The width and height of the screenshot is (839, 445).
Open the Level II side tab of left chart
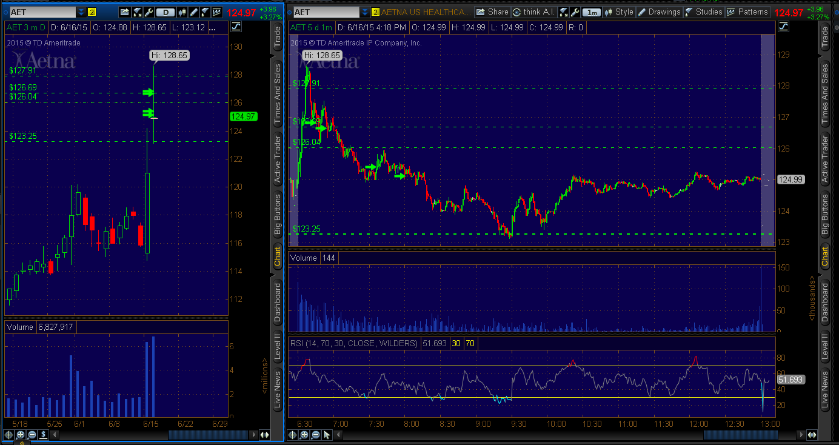[278, 347]
